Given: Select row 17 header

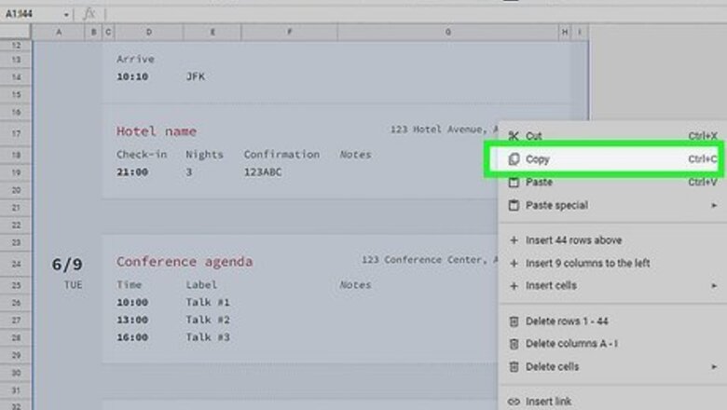Looking at the screenshot, I should coord(16,133).
